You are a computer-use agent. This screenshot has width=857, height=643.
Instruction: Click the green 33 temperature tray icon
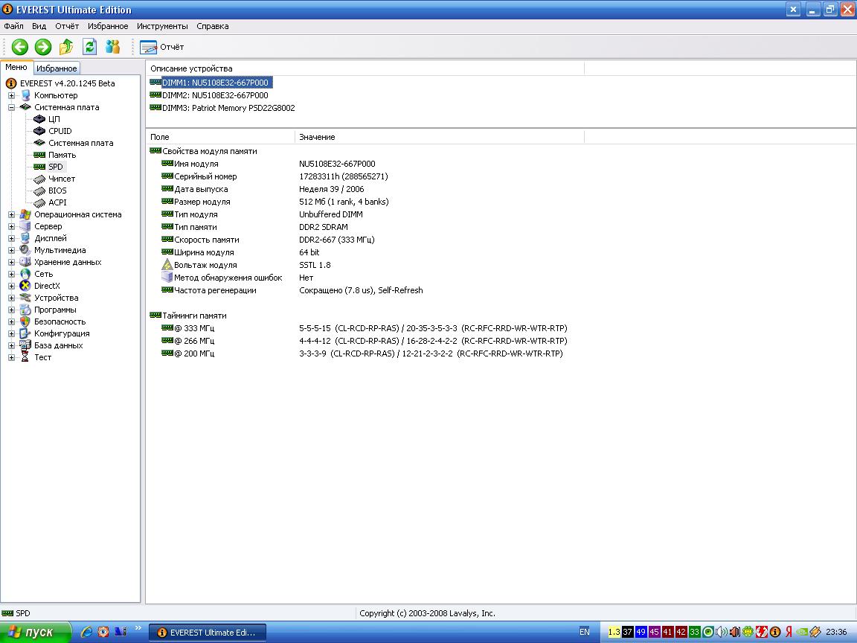click(x=695, y=632)
